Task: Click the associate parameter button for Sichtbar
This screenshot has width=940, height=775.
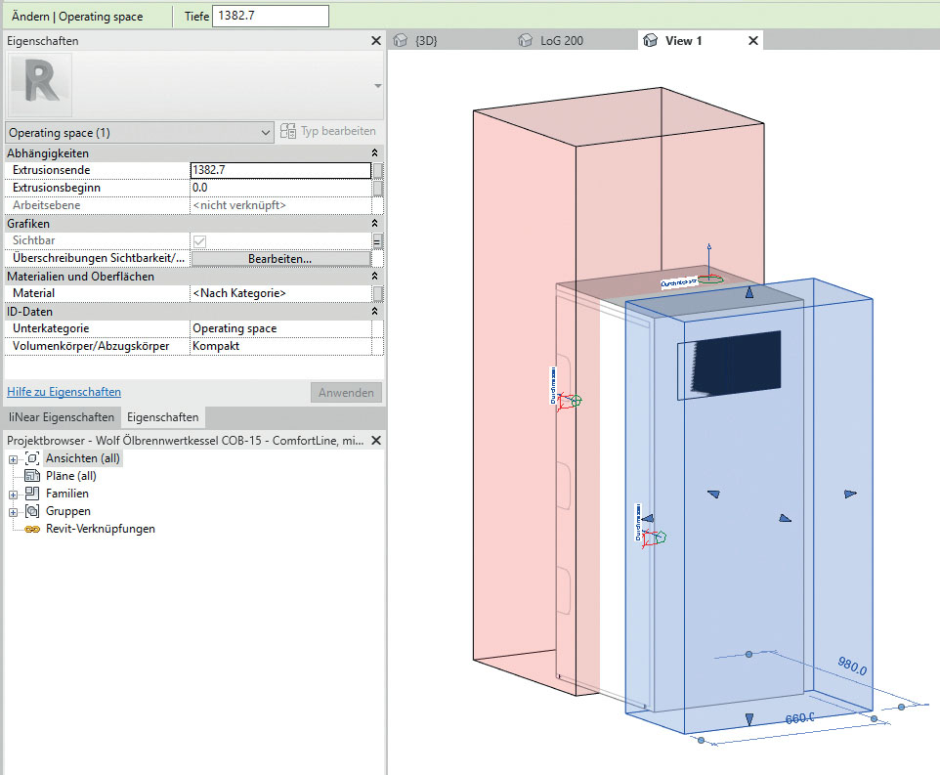Action: tap(378, 241)
